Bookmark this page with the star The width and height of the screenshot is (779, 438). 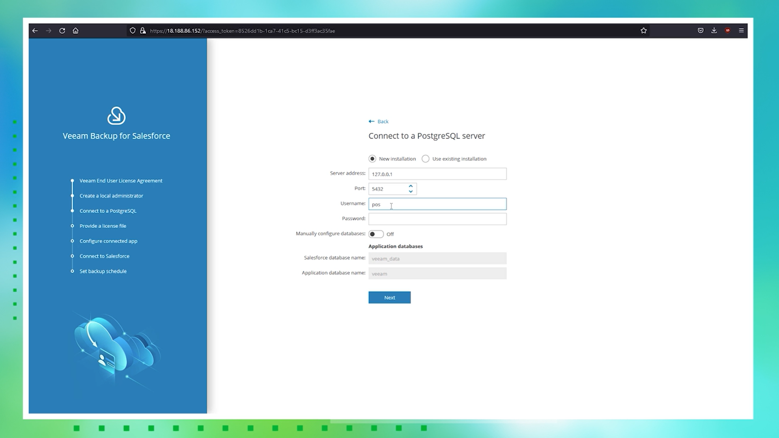[x=643, y=31]
